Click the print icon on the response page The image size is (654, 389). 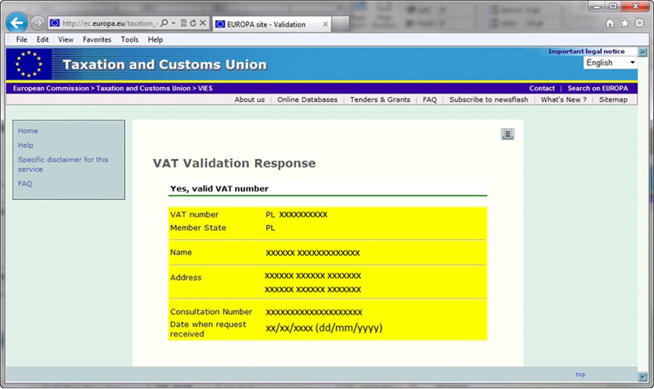coord(507,134)
